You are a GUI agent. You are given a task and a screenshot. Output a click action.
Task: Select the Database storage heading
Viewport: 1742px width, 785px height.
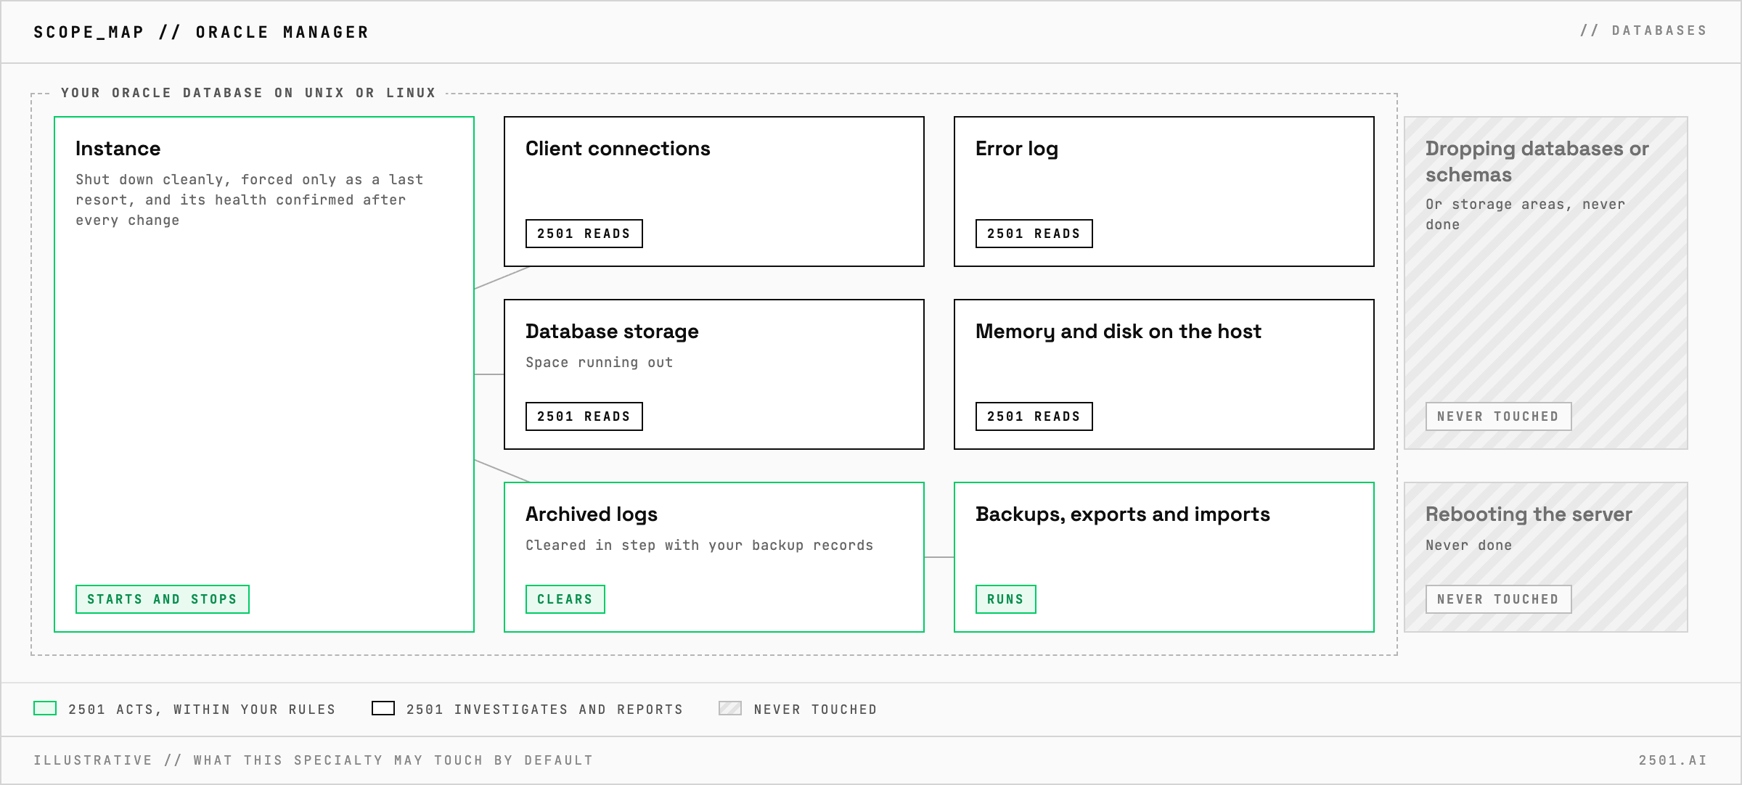pyautogui.click(x=612, y=332)
